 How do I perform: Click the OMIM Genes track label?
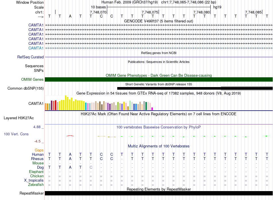[x=32, y=80]
